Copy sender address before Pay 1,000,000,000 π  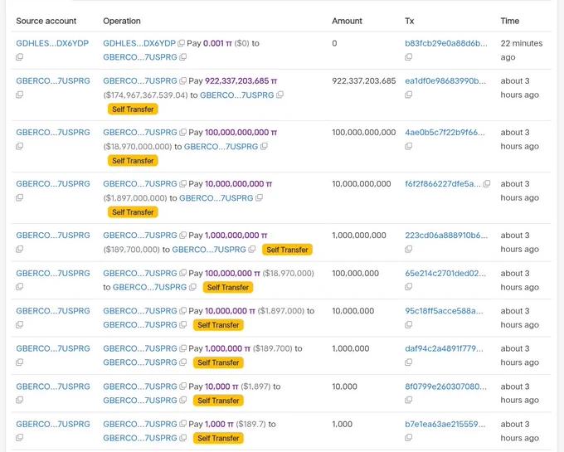182,236
